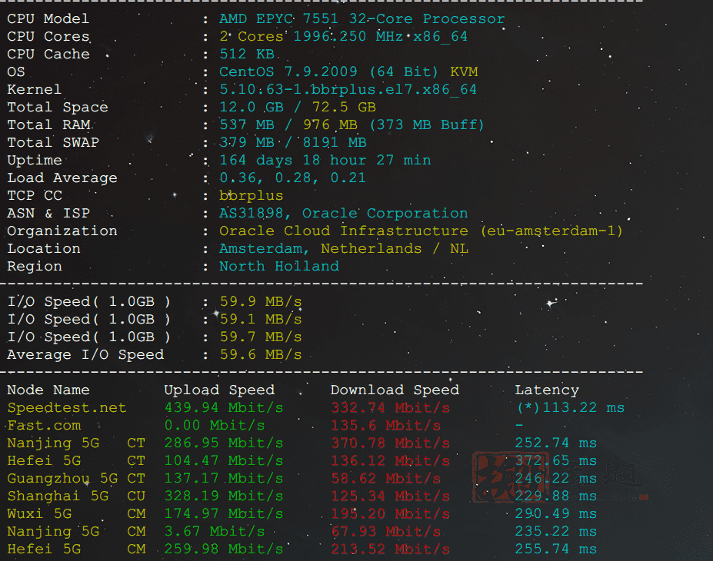
Task: Click the upload speed '328.19 Mbit/s'
Action: [x=224, y=496]
